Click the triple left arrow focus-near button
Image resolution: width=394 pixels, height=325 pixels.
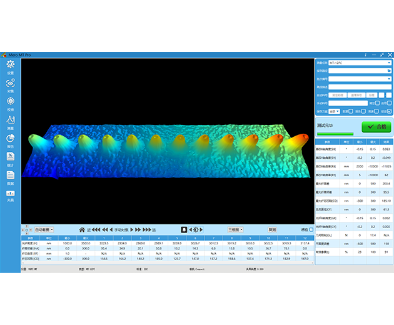pyautogui.click(x=96, y=230)
